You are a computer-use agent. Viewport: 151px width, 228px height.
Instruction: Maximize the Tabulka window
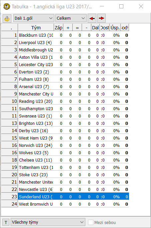pyautogui.click(x=121, y=6)
